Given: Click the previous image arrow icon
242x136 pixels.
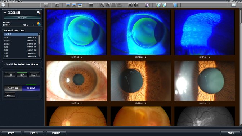Looking at the screenshot, I should coord(130,5).
